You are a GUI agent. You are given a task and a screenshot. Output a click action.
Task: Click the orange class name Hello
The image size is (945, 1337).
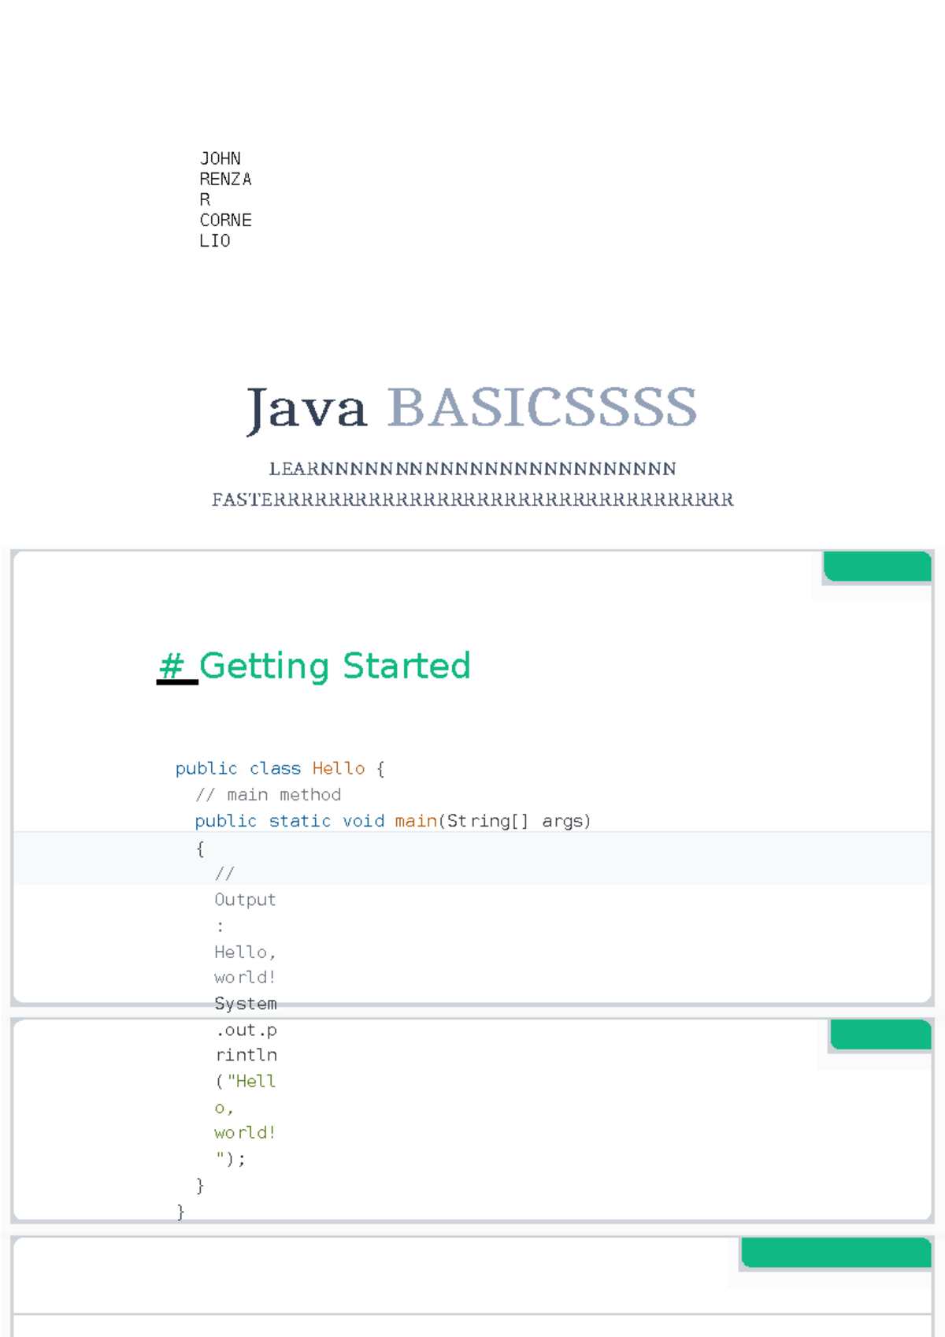click(339, 768)
